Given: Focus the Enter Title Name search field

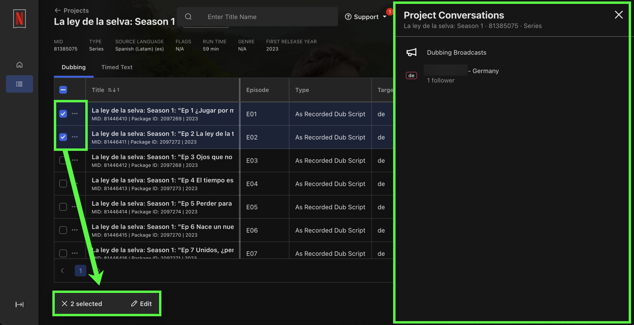Looking at the screenshot, I should tap(257, 16).
